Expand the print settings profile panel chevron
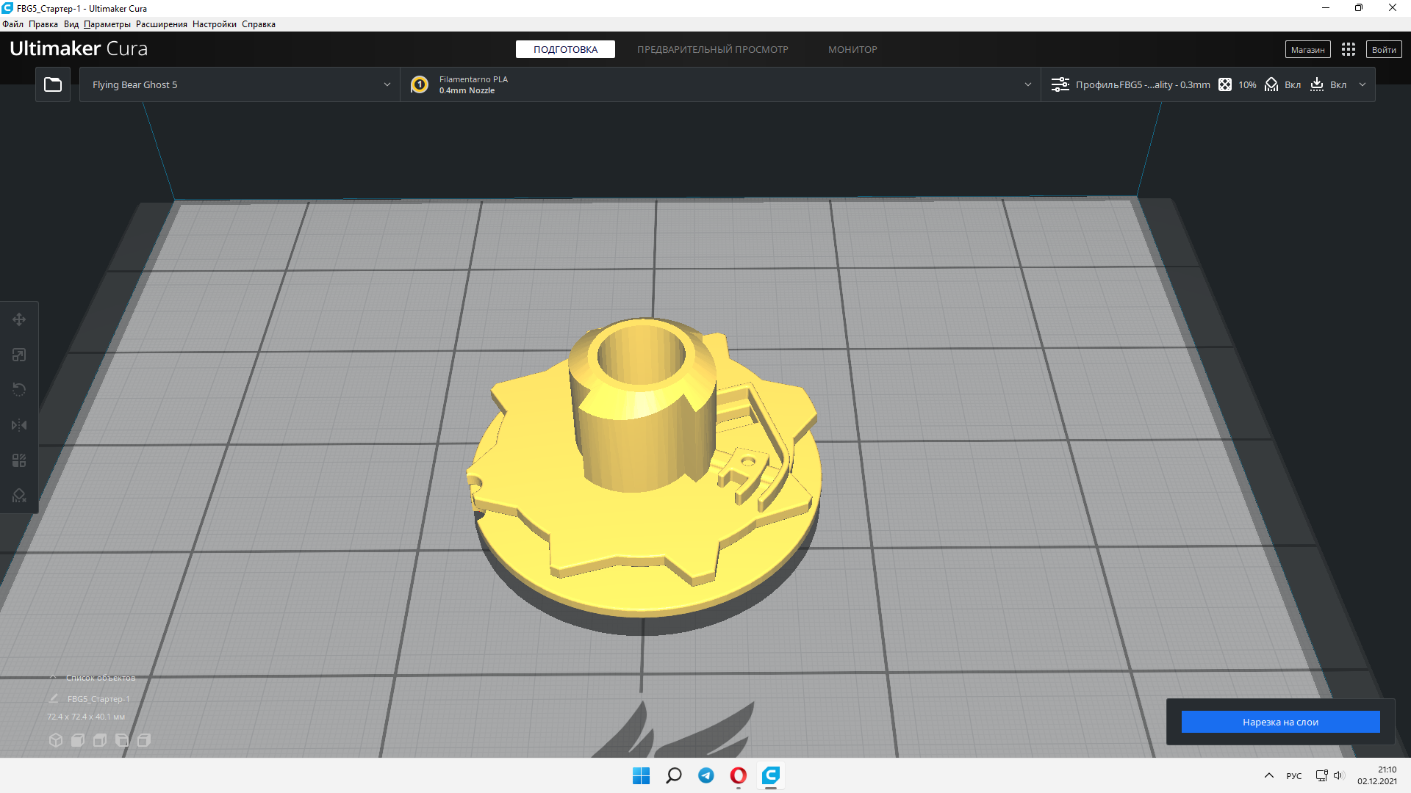Screen dimensions: 1411x793 point(1362,84)
